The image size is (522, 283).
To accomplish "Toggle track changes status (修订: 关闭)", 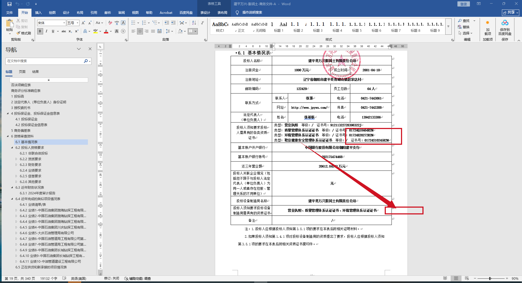I will 112,278.
